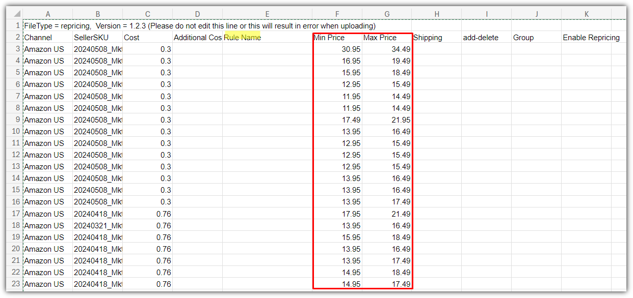The image size is (633, 298).
Task: Select column G header
Action: pos(387,14)
